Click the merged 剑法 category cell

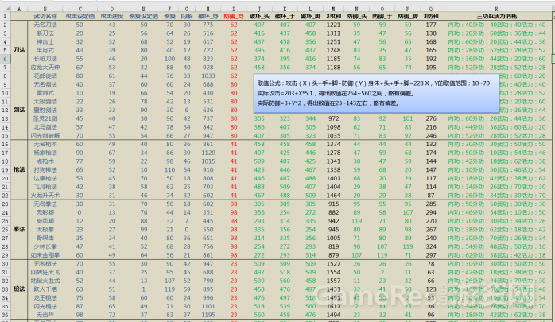(x=19, y=110)
